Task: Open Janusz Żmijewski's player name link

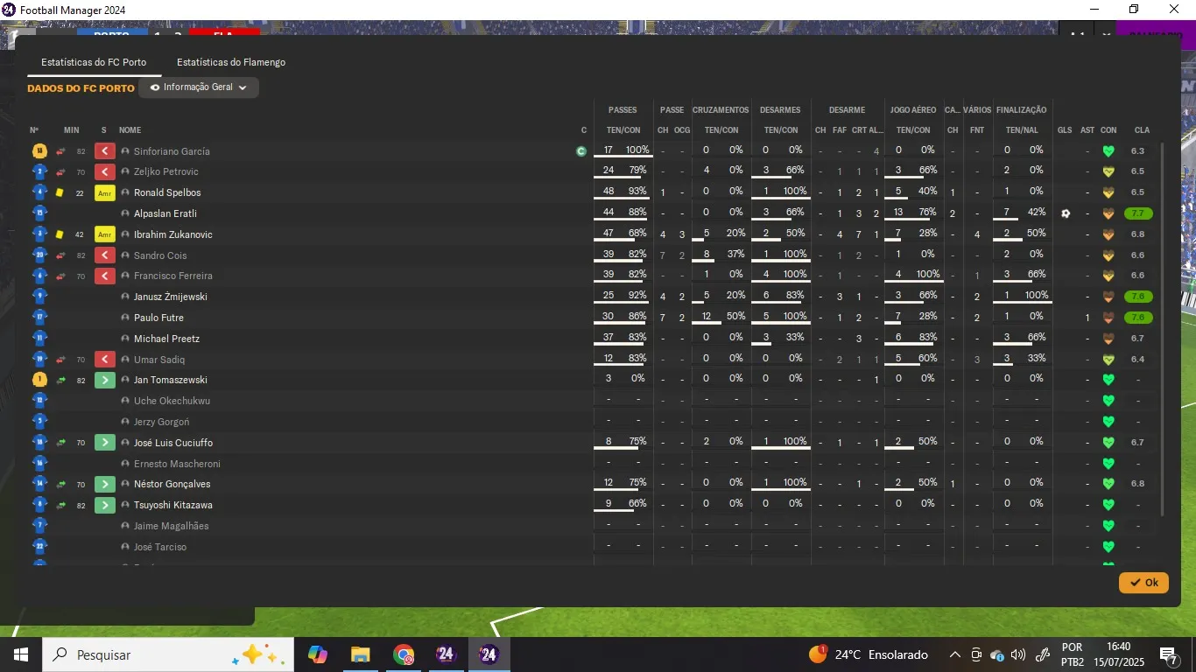Action: point(171,297)
